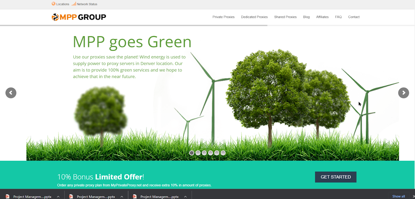
Task: Click PowerPoint file icon of second download
Action: pyautogui.click(x=71, y=196)
